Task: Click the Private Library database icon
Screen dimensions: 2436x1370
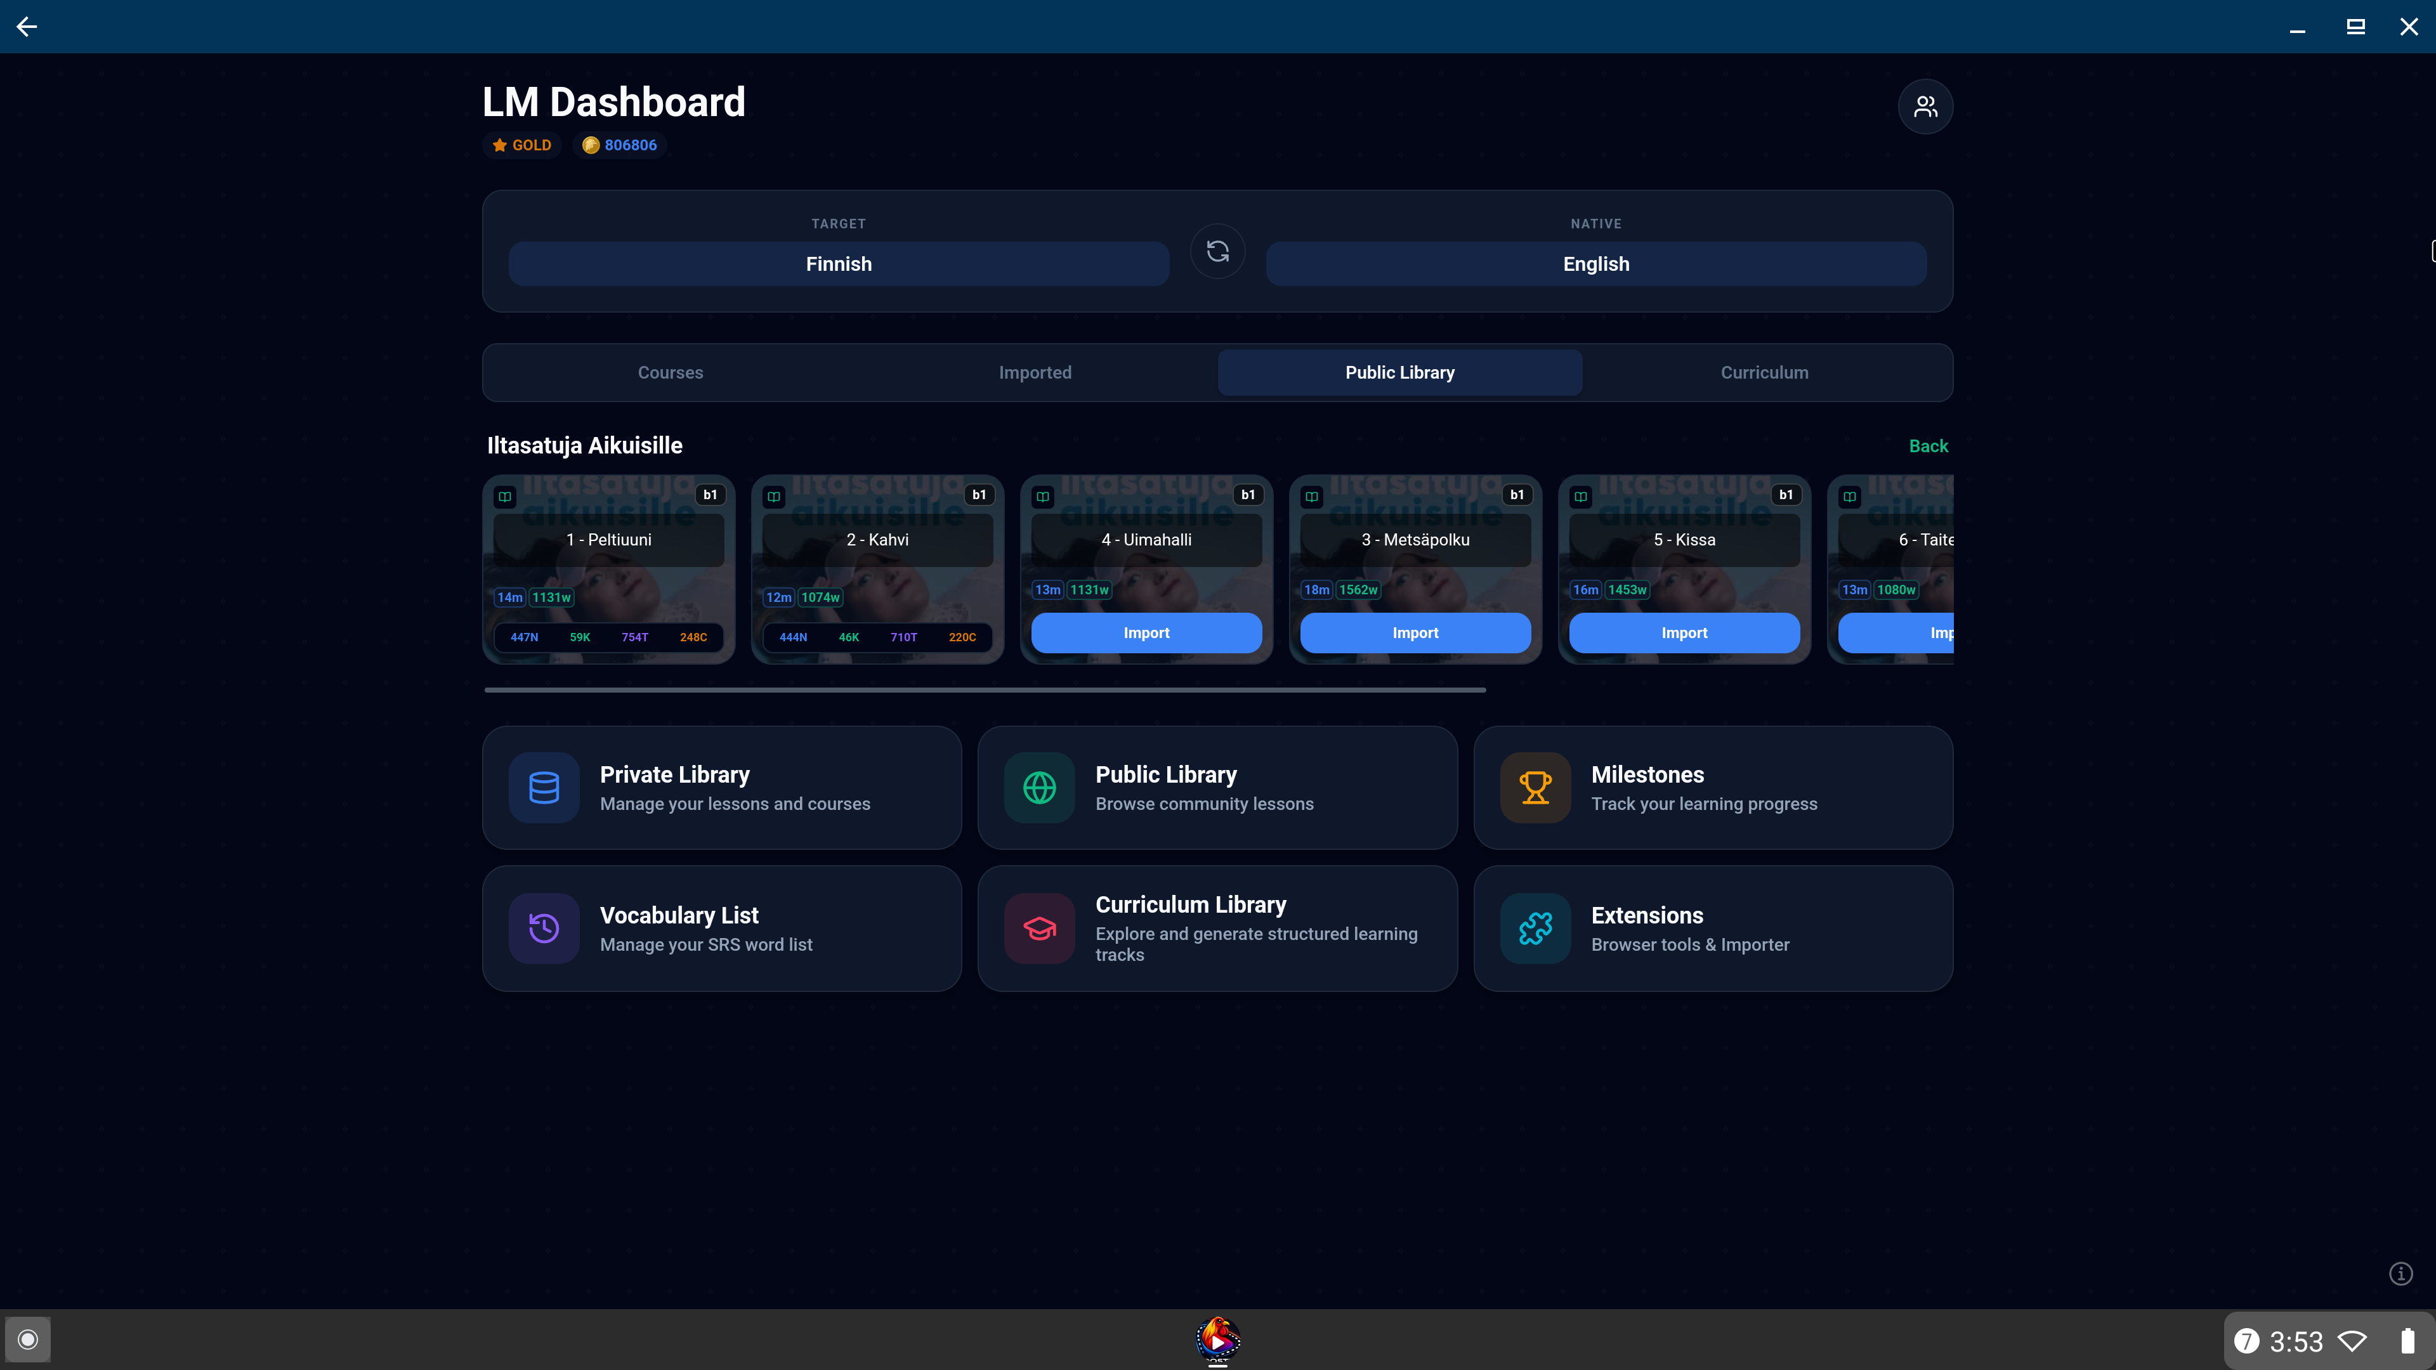Action: pyautogui.click(x=544, y=788)
